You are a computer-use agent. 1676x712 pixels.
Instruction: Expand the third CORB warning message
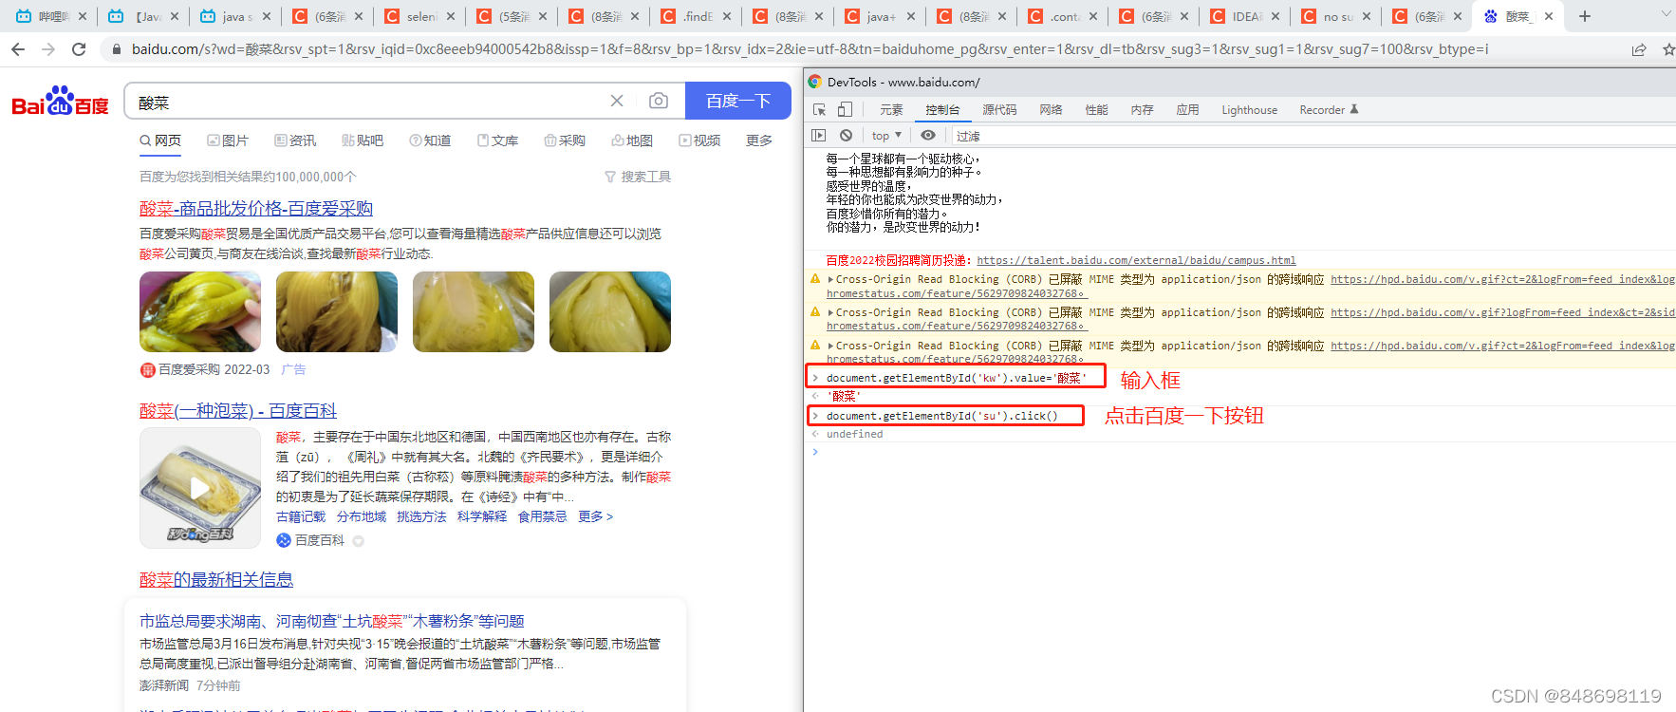point(830,346)
